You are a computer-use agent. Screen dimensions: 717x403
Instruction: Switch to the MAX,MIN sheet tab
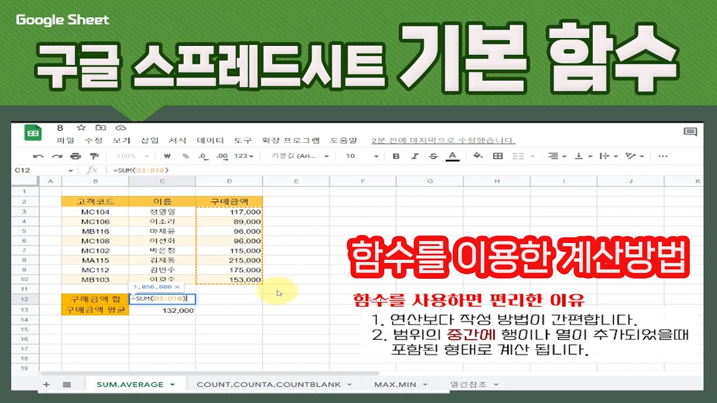pyautogui.click(x=401, y=385)
